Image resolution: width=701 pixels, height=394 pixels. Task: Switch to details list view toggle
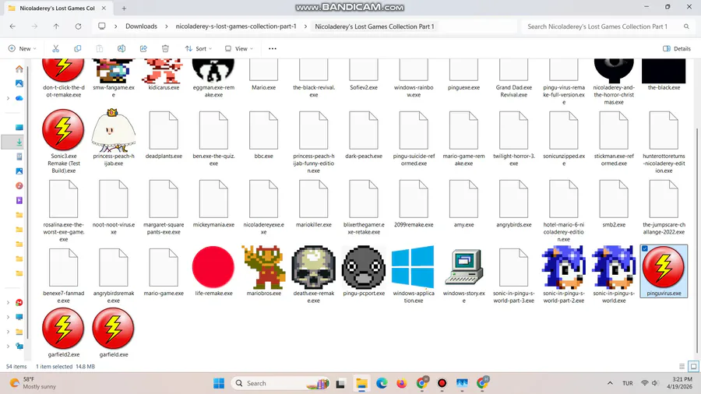click(682, 366)
